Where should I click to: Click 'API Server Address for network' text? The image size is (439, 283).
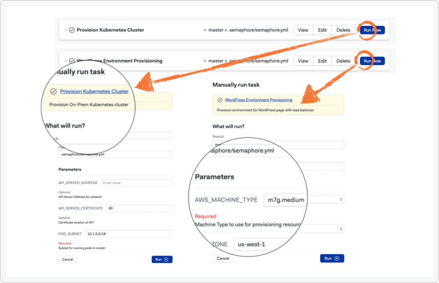(x=80, y=197)
